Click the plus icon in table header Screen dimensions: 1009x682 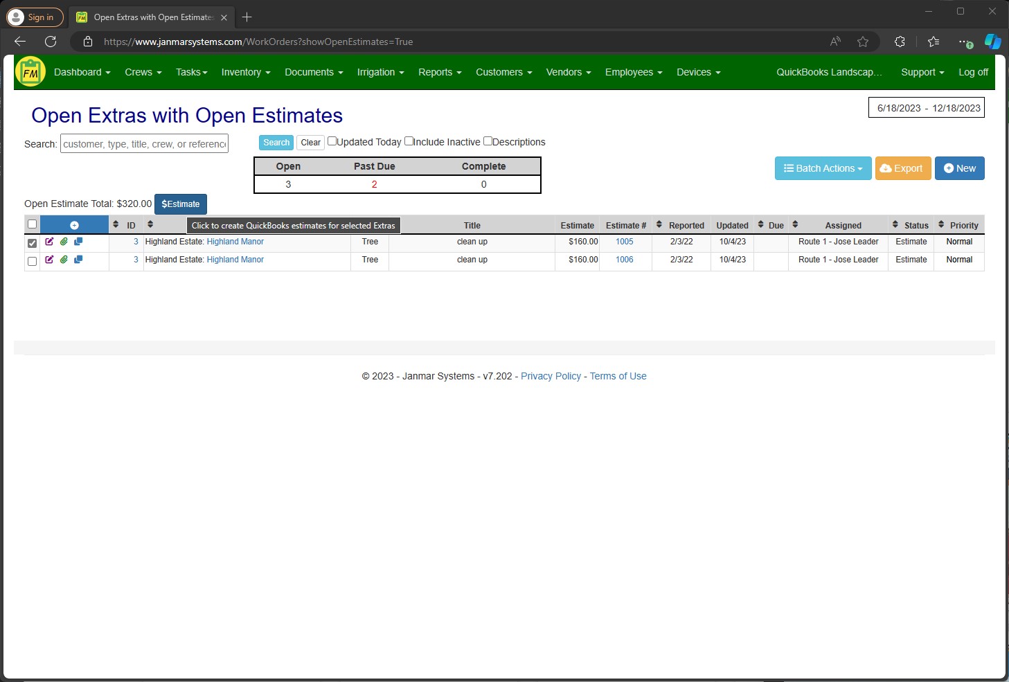click(x=74, y=225)
